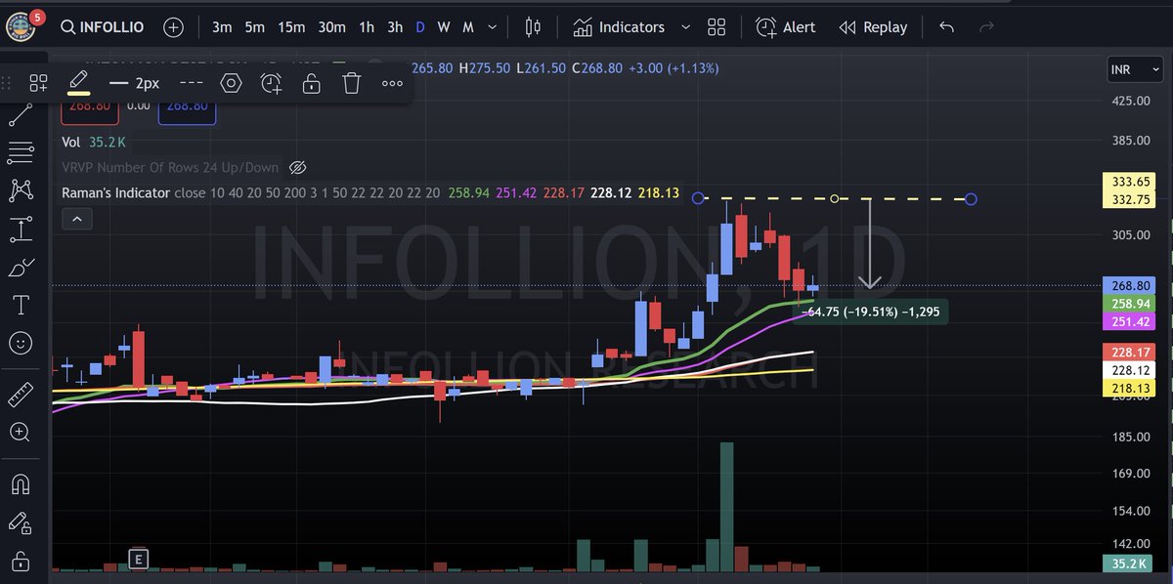Collapse Raman's Indicator with the up chevron
1173x584 pixels.
77,218
